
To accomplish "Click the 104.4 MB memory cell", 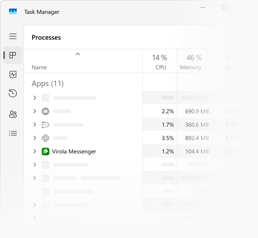I will [197, 151].
